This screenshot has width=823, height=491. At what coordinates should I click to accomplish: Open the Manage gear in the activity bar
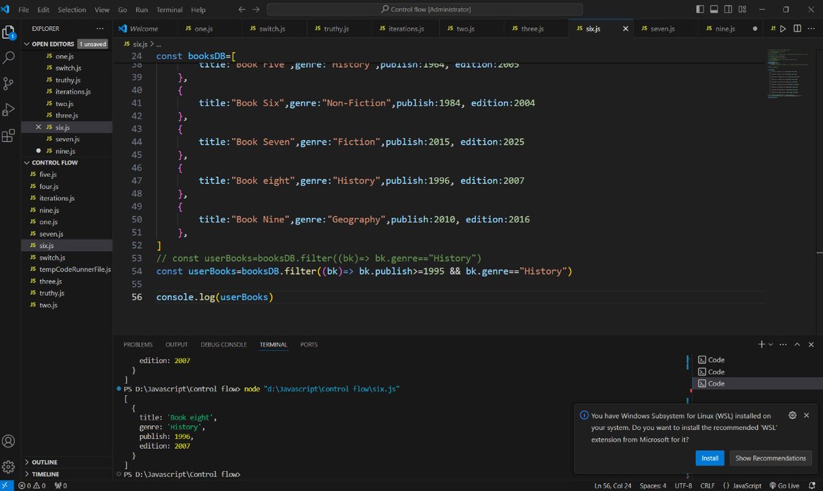coord(9,466)
